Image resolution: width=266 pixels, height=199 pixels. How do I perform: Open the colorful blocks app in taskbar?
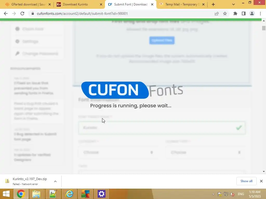point(85,194)
